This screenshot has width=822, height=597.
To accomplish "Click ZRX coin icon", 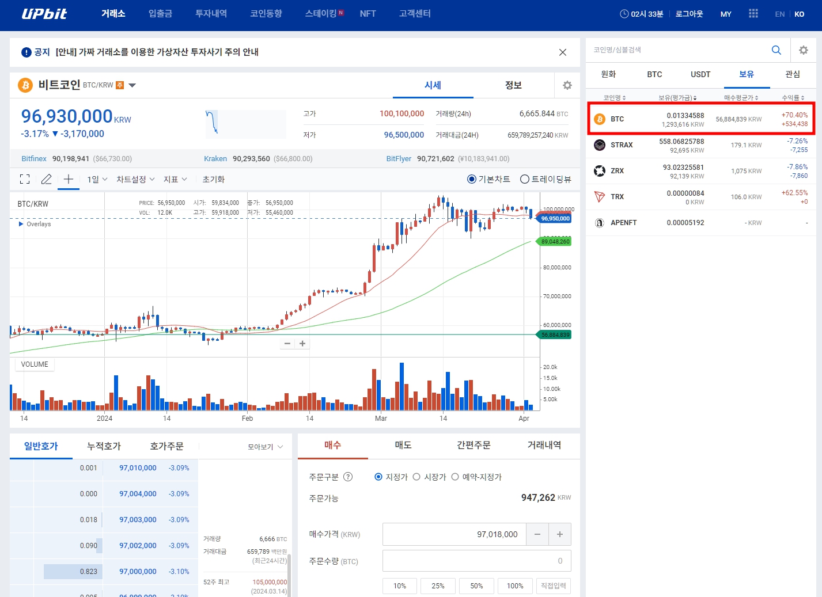I will 600,171.
